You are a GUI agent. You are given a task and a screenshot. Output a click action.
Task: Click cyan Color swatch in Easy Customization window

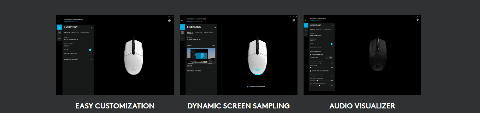tap(90, 50)
